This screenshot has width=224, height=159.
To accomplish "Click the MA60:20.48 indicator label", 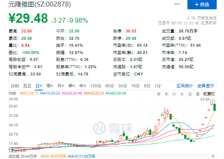I will (116, 93).
